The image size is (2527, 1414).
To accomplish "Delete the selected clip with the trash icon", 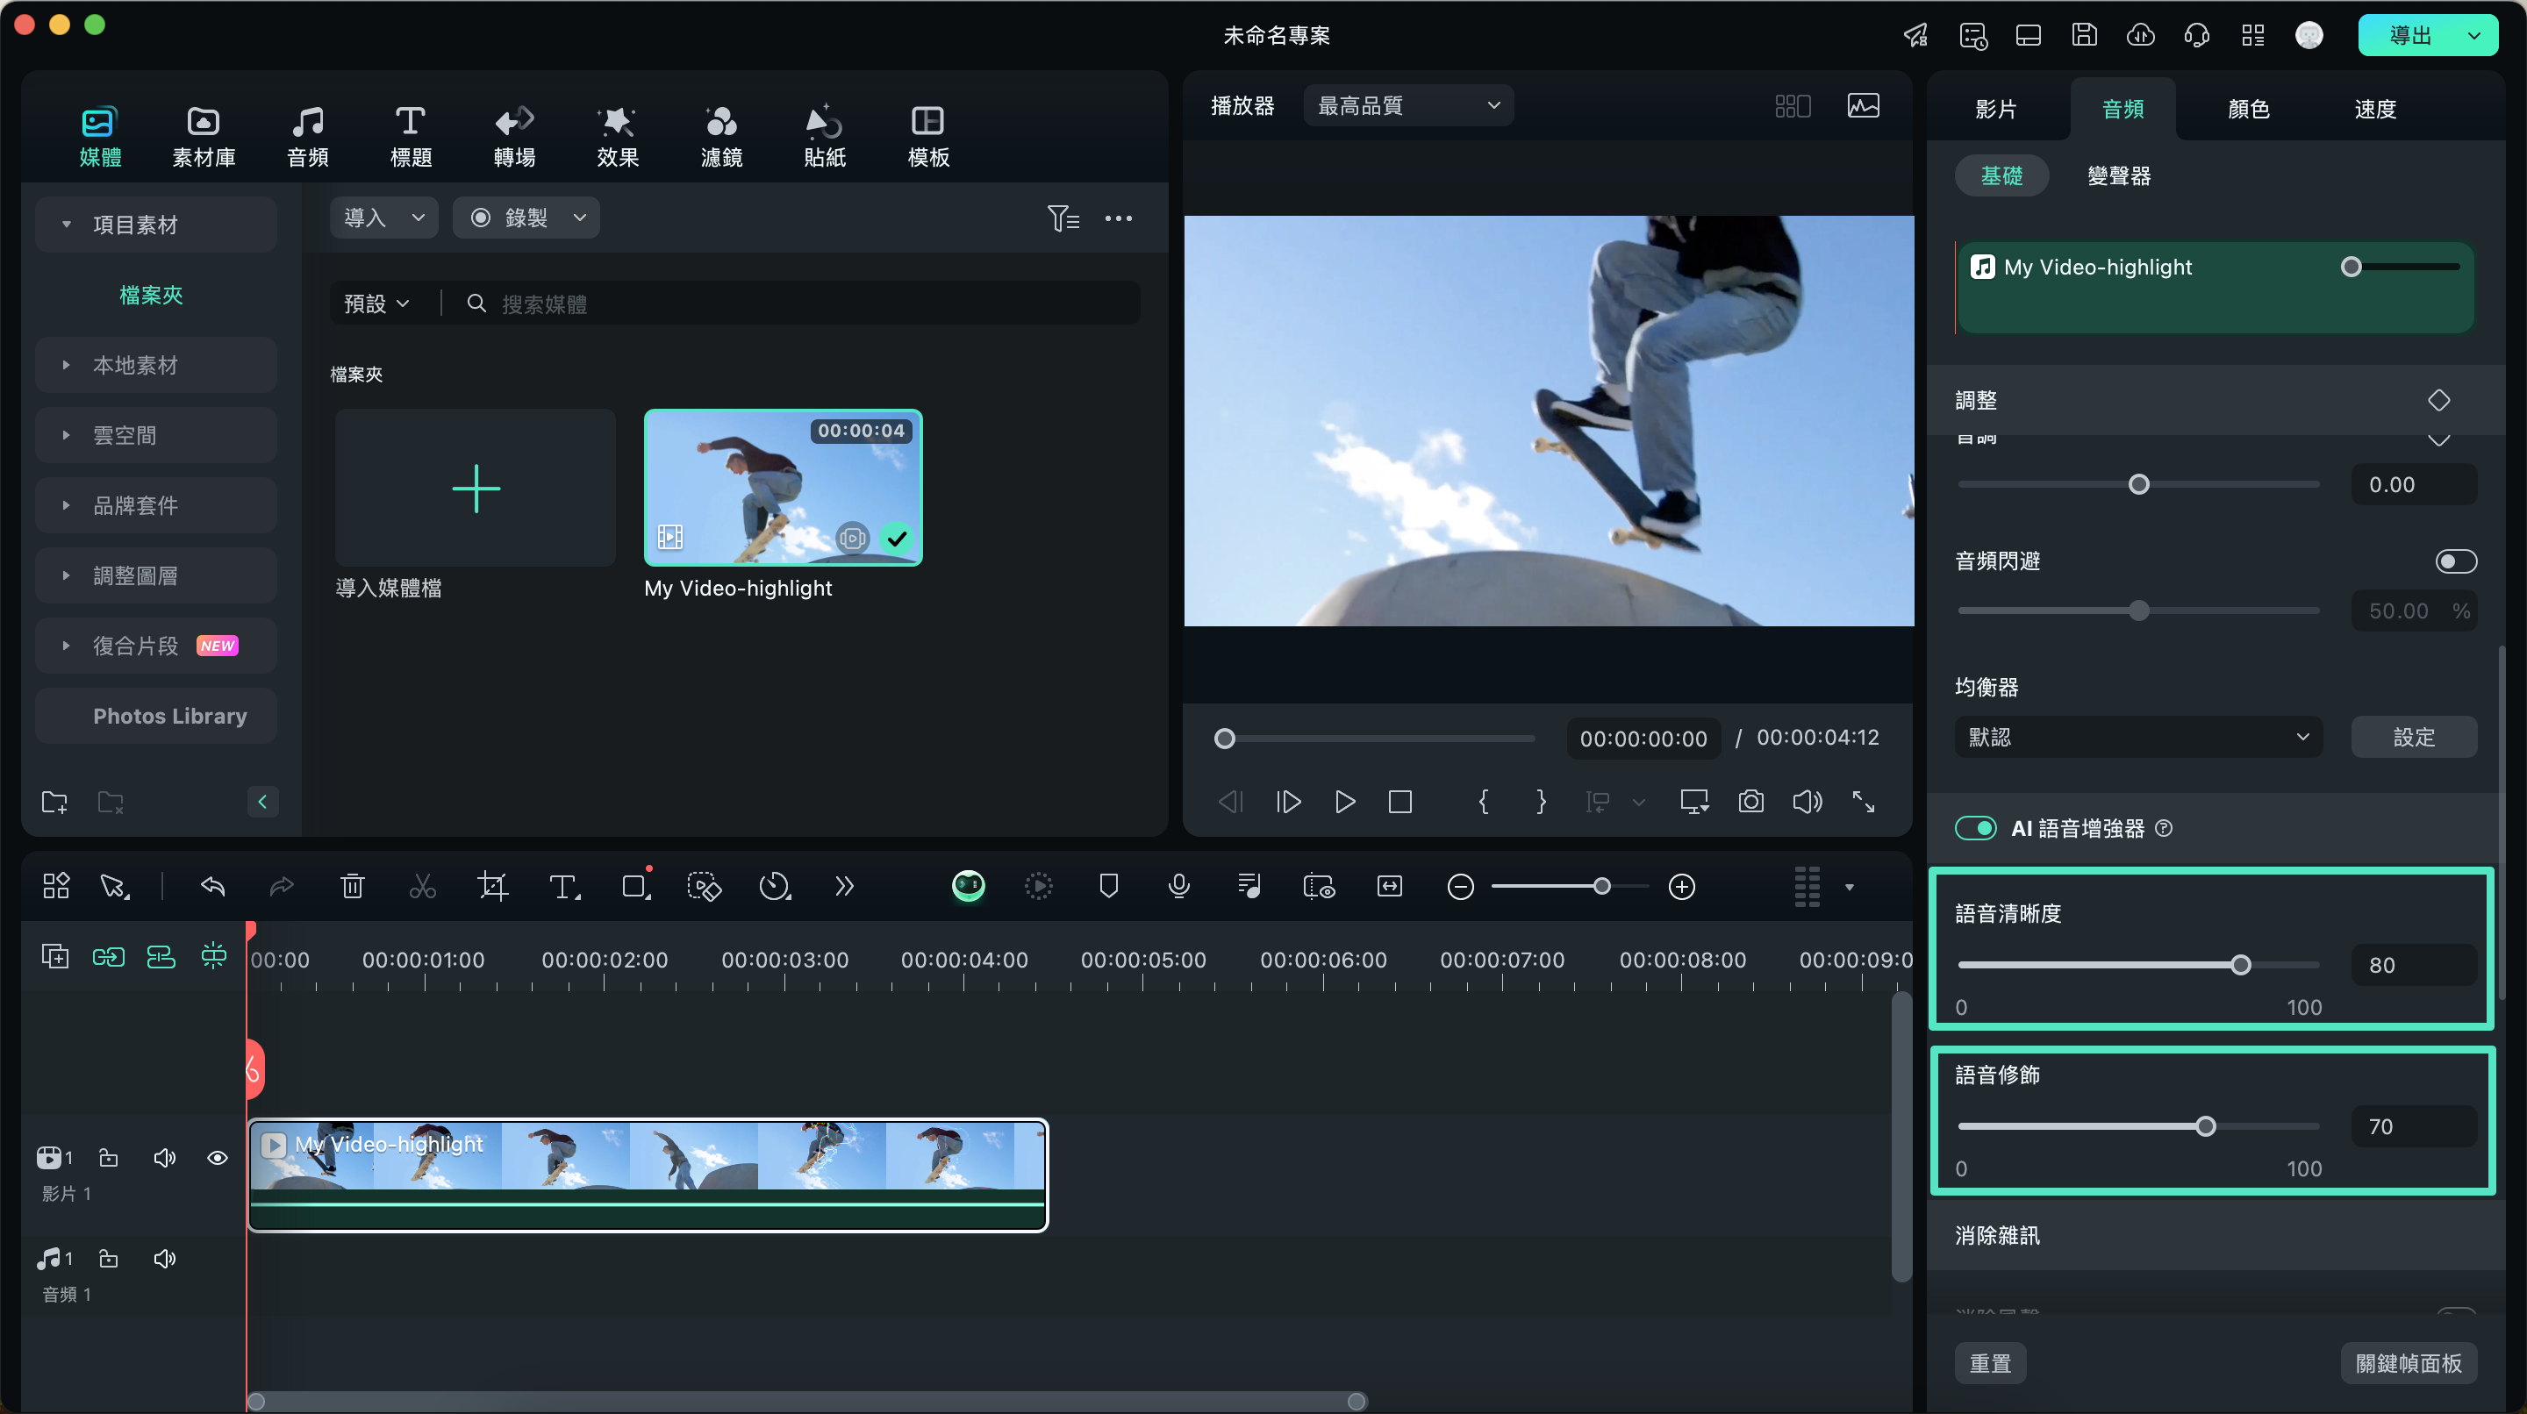I will [351, 887].
